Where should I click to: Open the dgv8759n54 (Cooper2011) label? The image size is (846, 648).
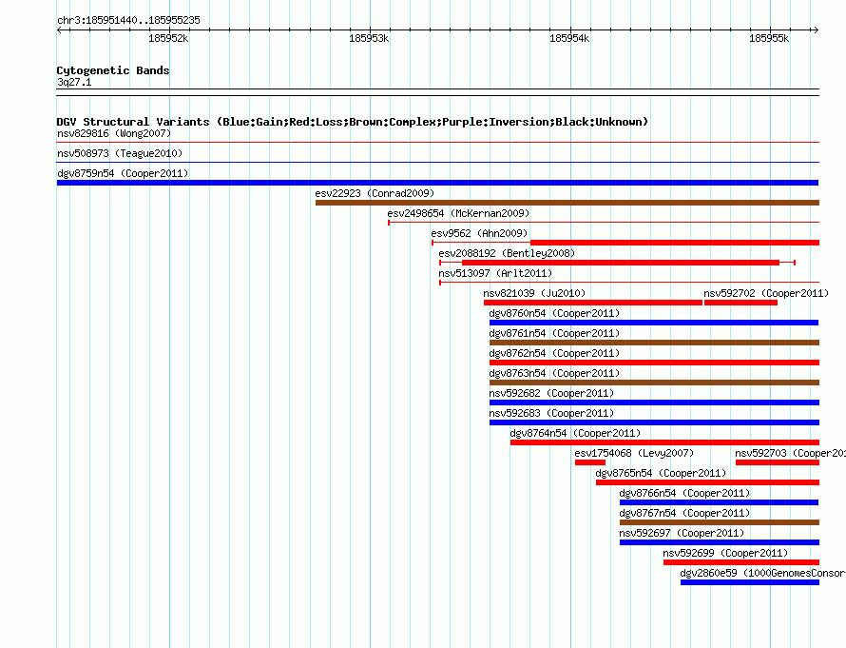(x=123, y=173)
